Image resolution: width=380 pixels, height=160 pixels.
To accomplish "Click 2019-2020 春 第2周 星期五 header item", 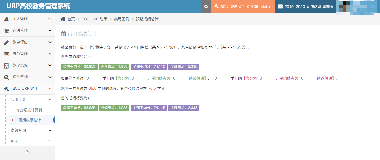I will click(306, 6).
